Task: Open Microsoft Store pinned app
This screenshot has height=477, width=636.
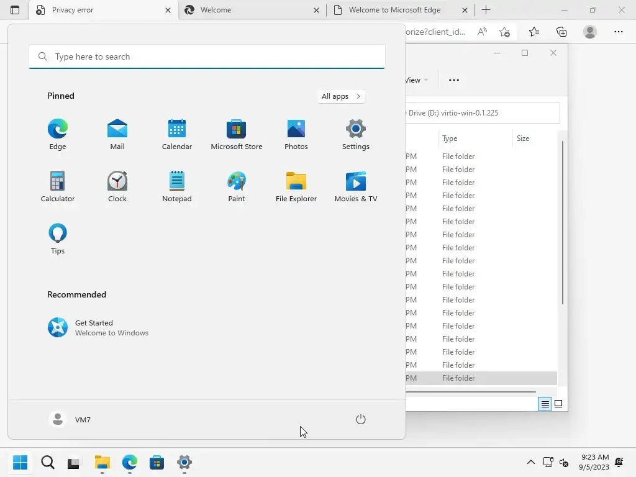Action: tap(237, 135)
